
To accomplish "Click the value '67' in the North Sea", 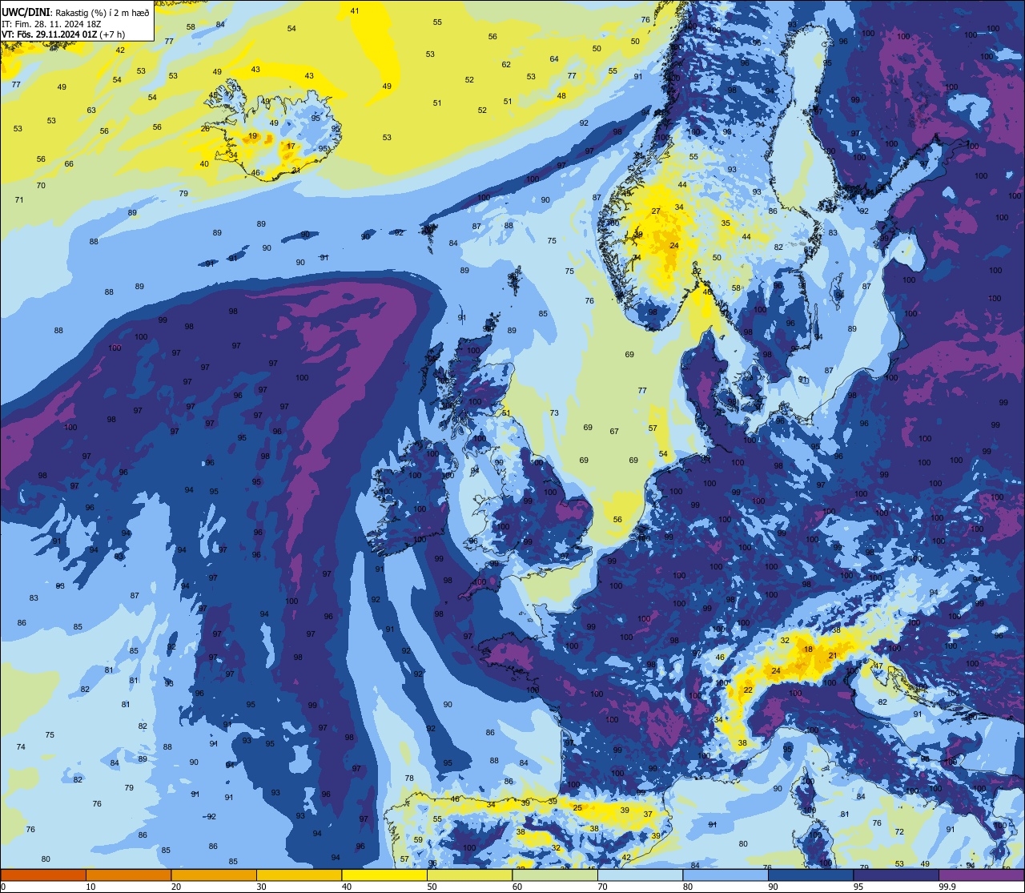I will 614,432.
